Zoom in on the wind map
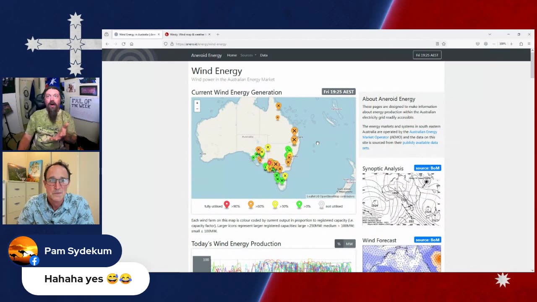The height and width of the screenshot is (302, 537). pyautogui.click(x=197, y=103)
